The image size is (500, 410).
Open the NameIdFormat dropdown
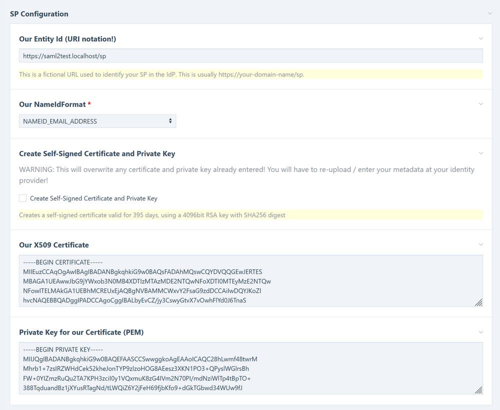click(97, 120)
